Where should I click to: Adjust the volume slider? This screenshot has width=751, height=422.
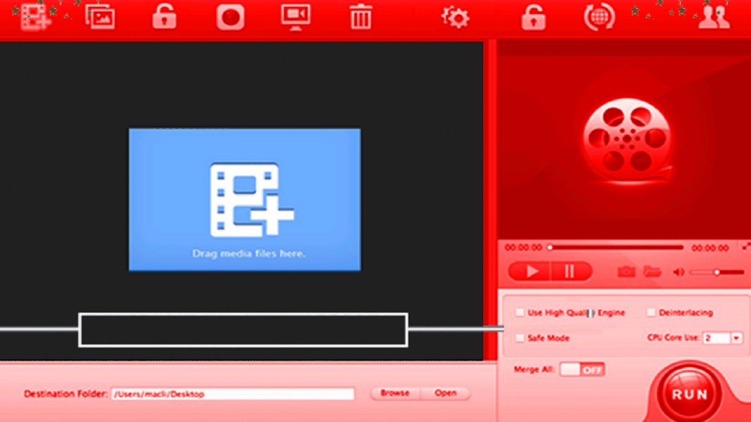[717, 272]
